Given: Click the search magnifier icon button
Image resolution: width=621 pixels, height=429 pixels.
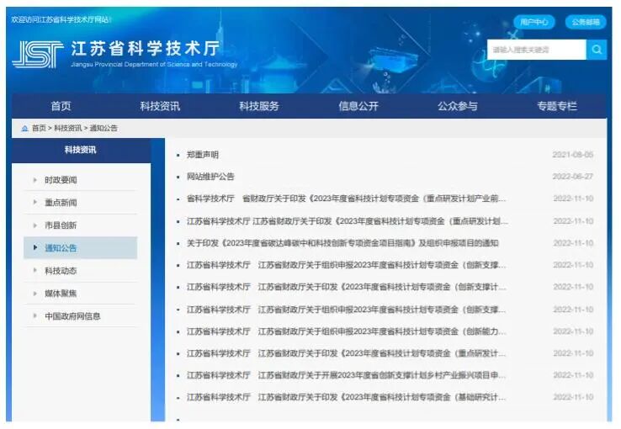Looking at the screenshot, I should pos(597,50).
